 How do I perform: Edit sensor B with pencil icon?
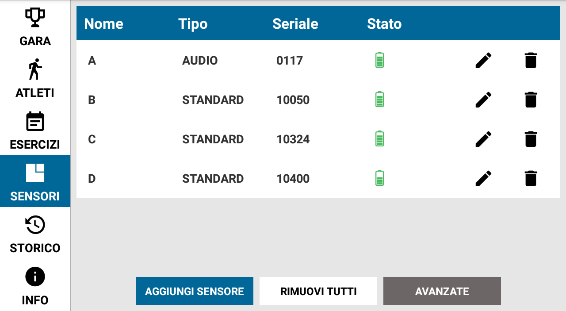point(483,100)
